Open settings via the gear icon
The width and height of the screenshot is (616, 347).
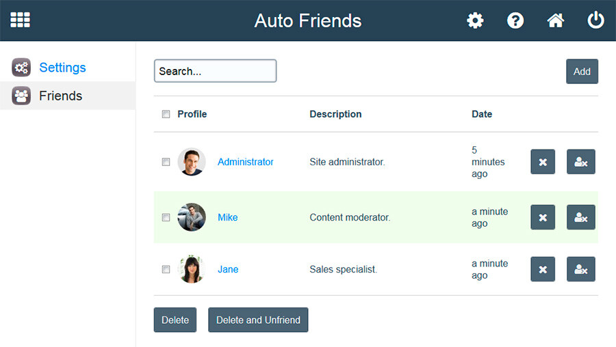click(475, 20)
